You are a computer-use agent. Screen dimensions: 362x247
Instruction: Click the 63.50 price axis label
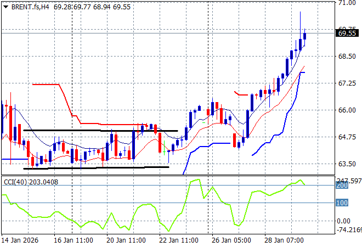click(346, 164)
